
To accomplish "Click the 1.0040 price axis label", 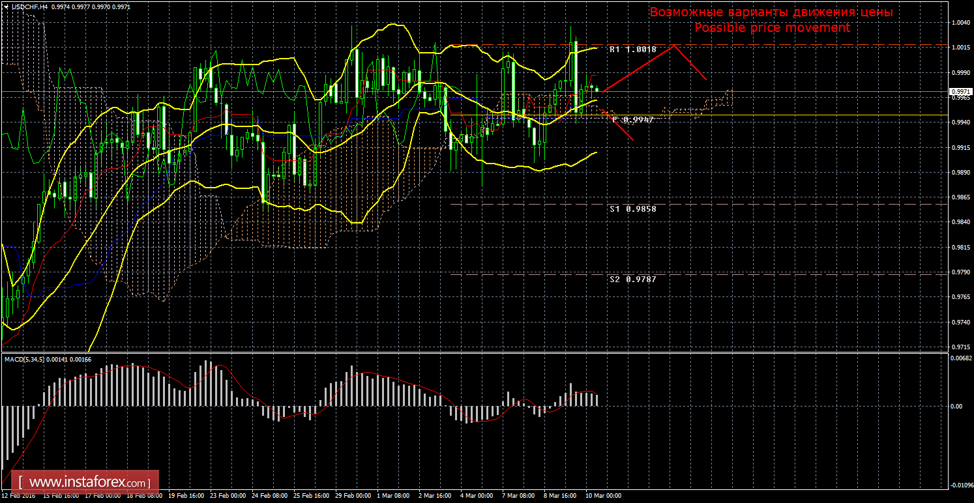I will 959,23.
